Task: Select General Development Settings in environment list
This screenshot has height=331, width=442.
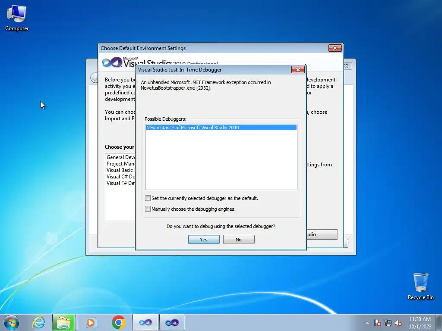Action: coord(121,157)
